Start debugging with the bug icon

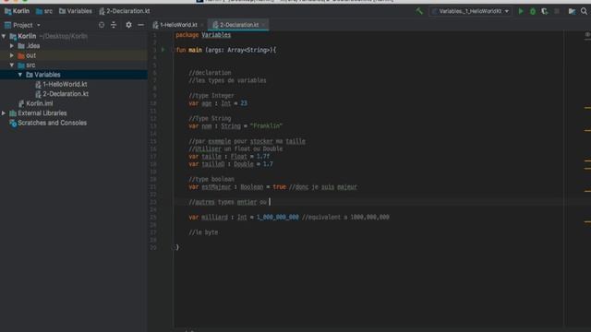(533, 11)
